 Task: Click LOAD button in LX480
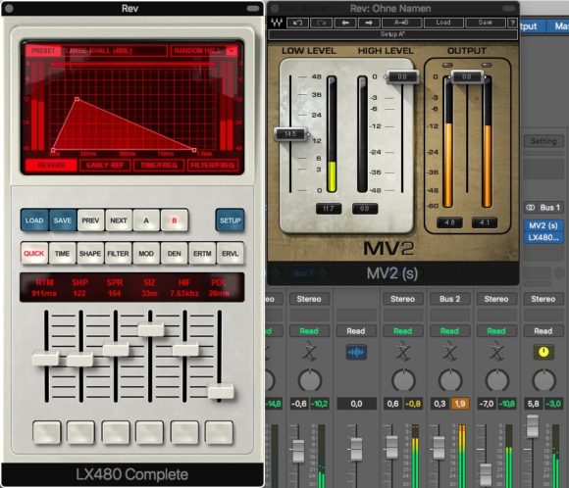pos(34,220)
